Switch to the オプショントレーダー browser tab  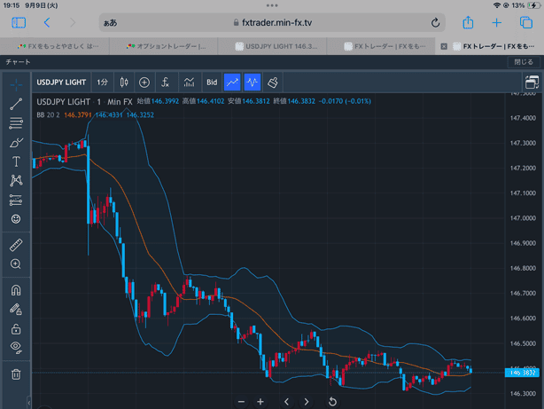point(169,45)
